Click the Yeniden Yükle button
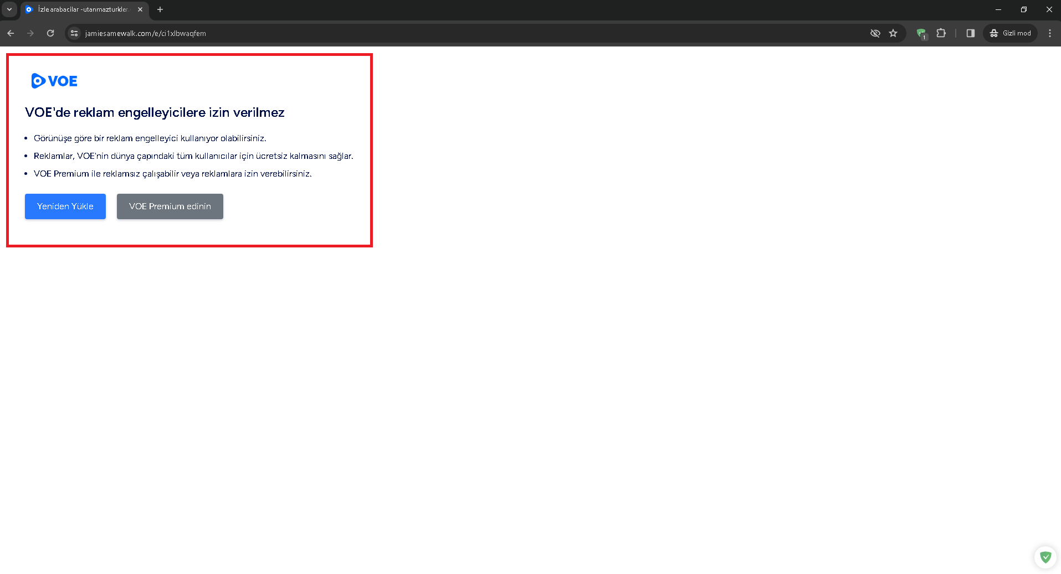Viewport: 1061px width, 574px height. tap(65, 206)
